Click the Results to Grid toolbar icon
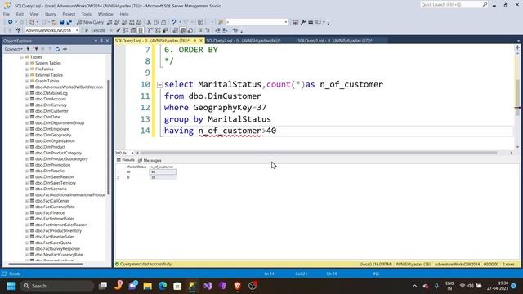523x294 pixels. [x=183, y=30]
